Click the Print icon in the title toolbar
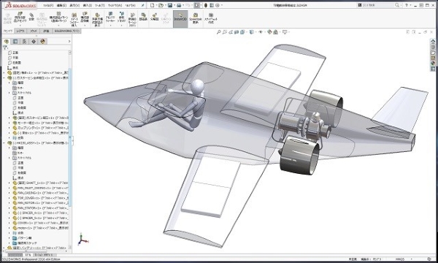 click(179, 5)
